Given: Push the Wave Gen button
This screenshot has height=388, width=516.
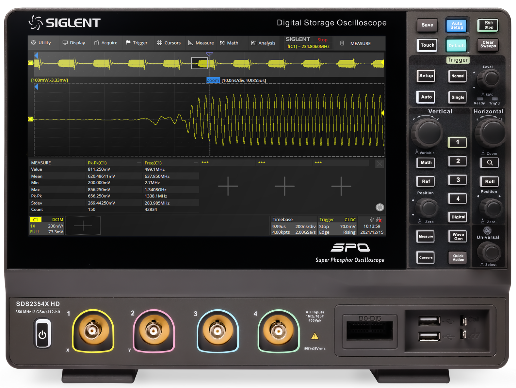Looking at the screenshot, I should [x=458, y=237].
